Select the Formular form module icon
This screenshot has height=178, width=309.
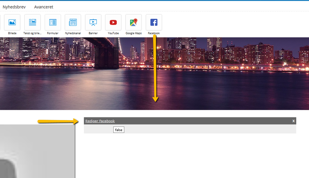point(53,22)
